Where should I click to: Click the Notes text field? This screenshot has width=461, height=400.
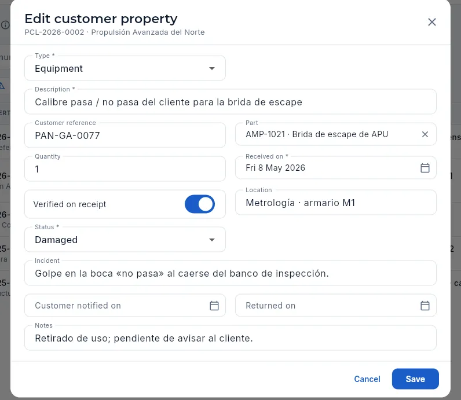(230, 338)
